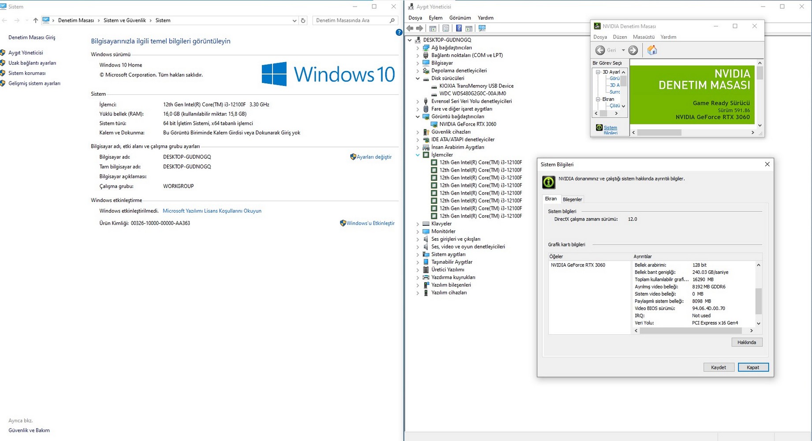Click the refresh icon beside the address bar

pos(303,20)
